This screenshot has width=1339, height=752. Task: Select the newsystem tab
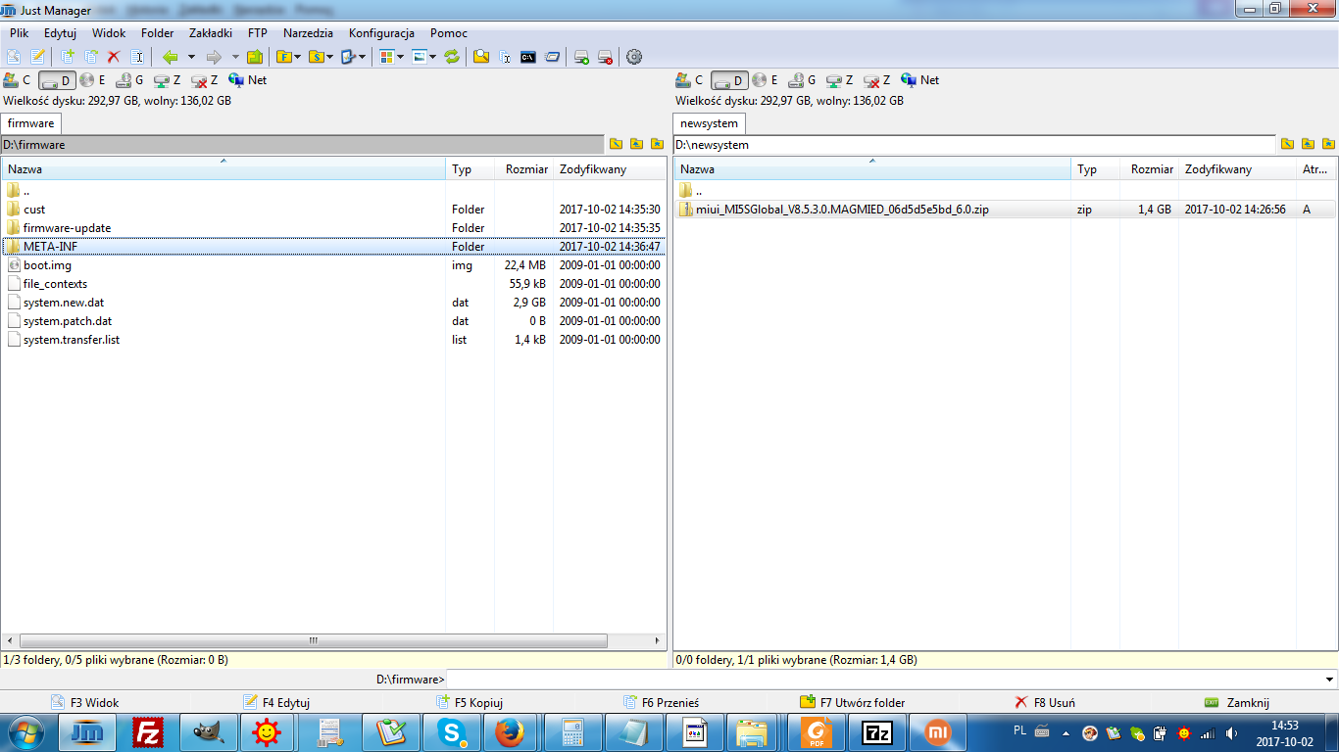coord(709,123)
